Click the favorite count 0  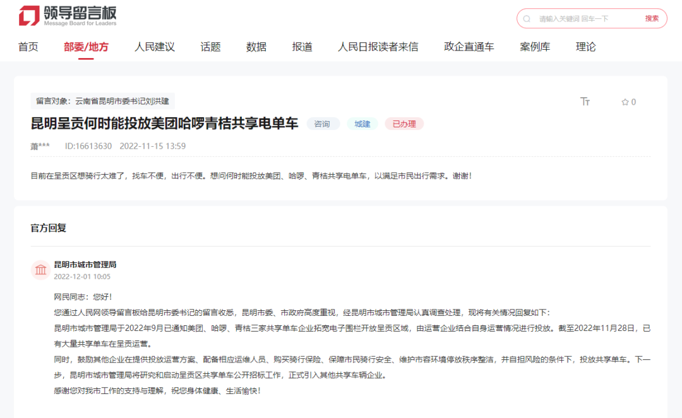pyautogui.click(x=634, y=102)
